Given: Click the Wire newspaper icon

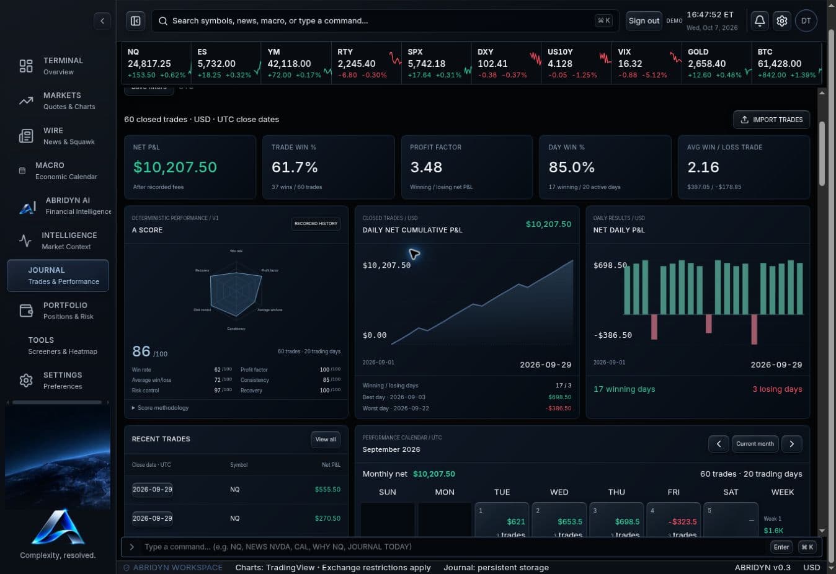Looking at the screenshot, I should click(x=26, y=136).
